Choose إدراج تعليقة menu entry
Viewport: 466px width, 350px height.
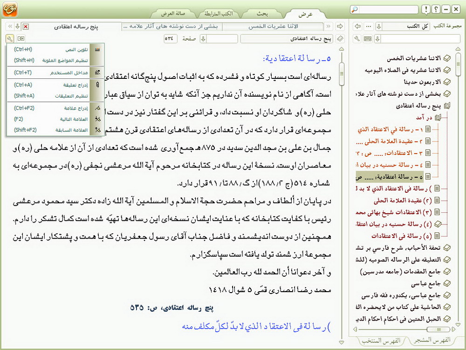click(55, 85)
